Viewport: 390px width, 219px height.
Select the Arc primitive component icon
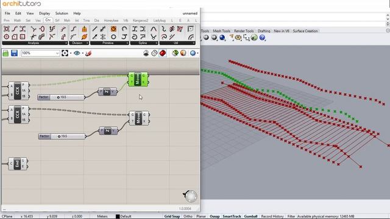point(124,29)
